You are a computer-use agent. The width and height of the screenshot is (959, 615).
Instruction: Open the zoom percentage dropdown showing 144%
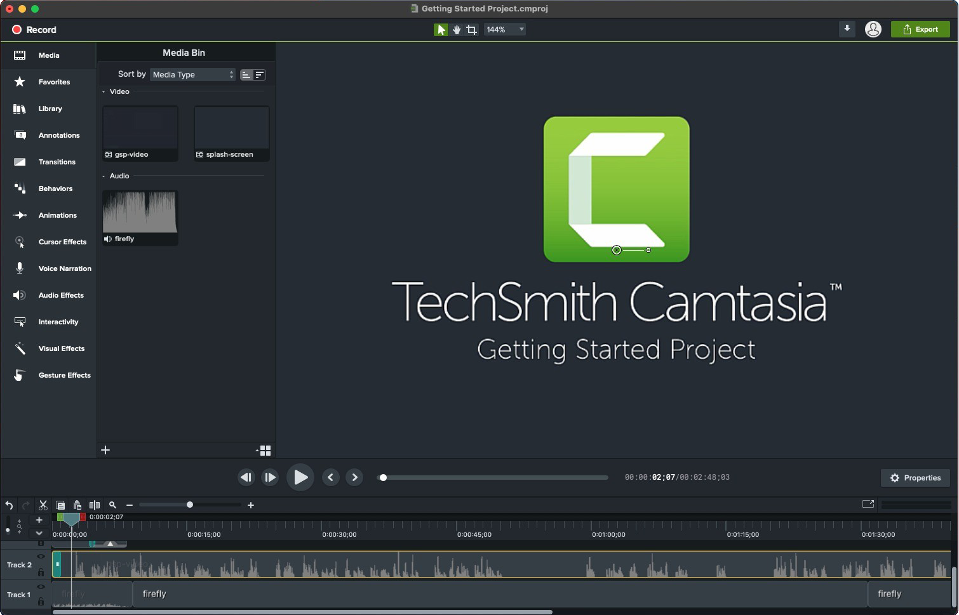[504, 29]
